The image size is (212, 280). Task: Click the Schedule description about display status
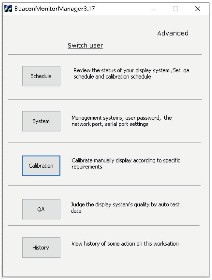pos(131,73)
